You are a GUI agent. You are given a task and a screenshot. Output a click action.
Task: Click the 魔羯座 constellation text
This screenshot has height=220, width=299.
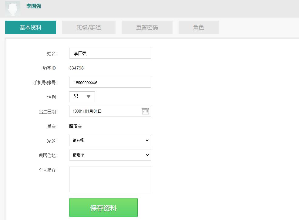coord(75,126)
